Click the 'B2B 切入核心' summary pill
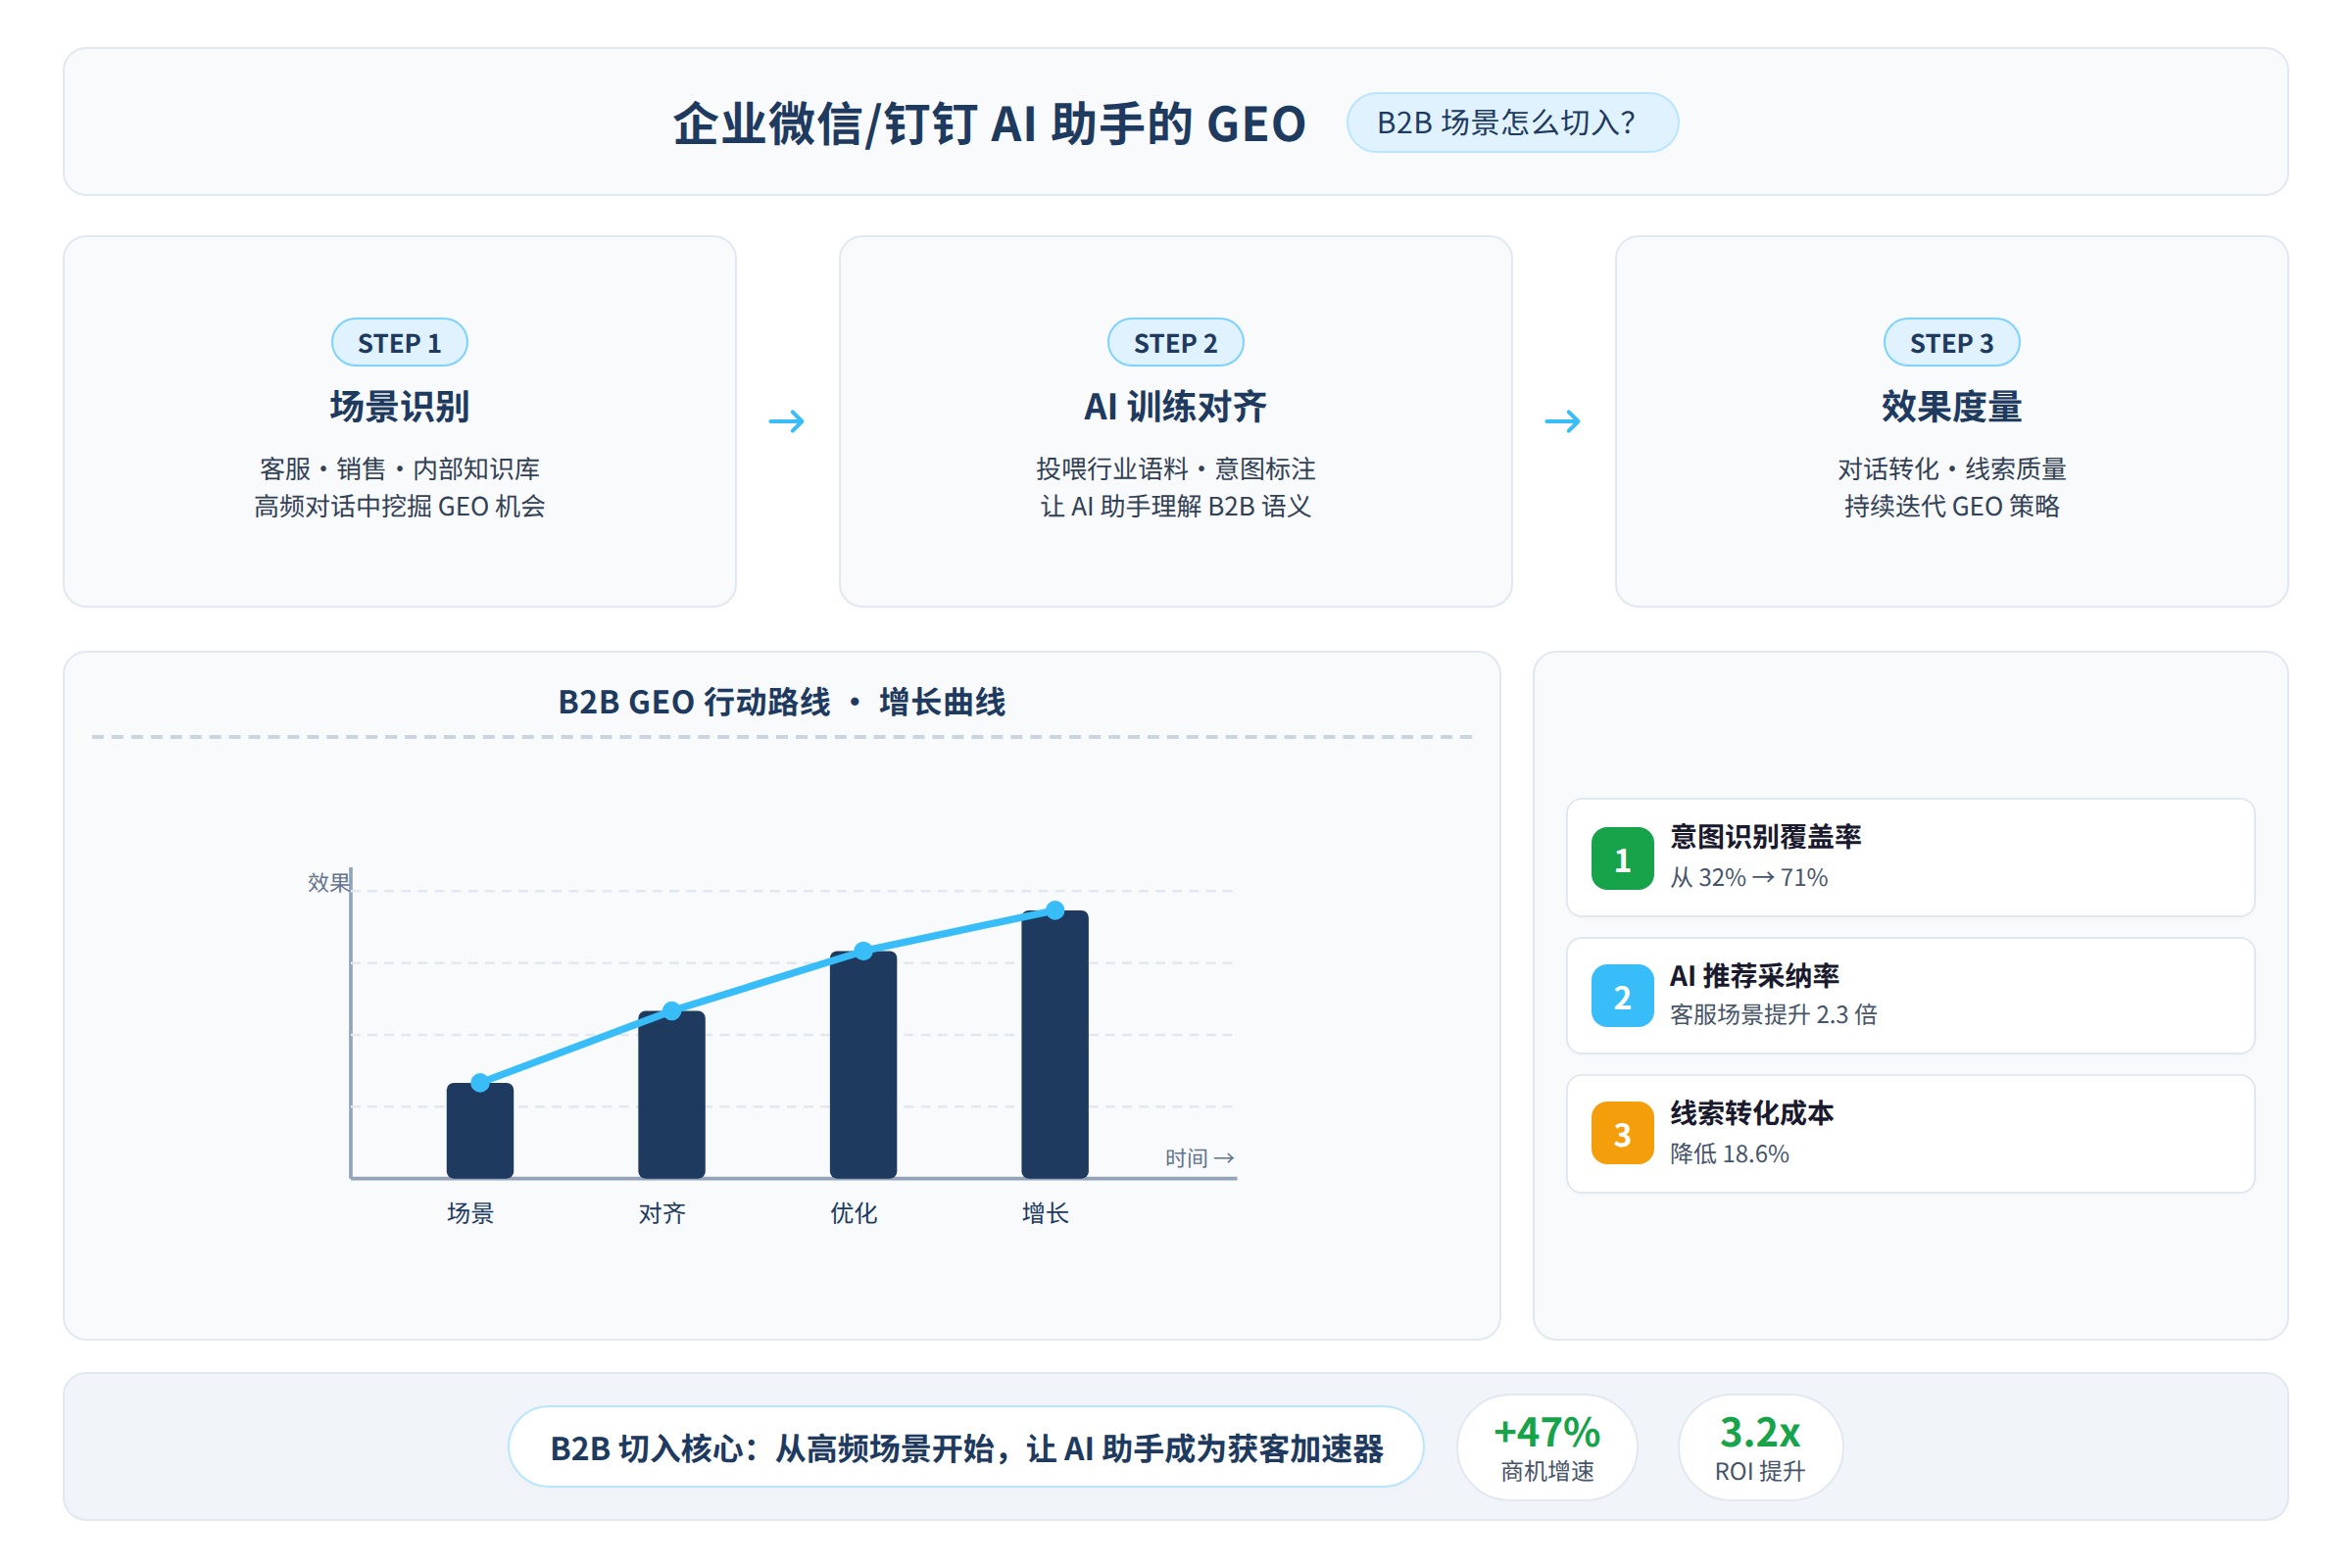This screenshot has height=1568, width=2352. coord(966,1447)
